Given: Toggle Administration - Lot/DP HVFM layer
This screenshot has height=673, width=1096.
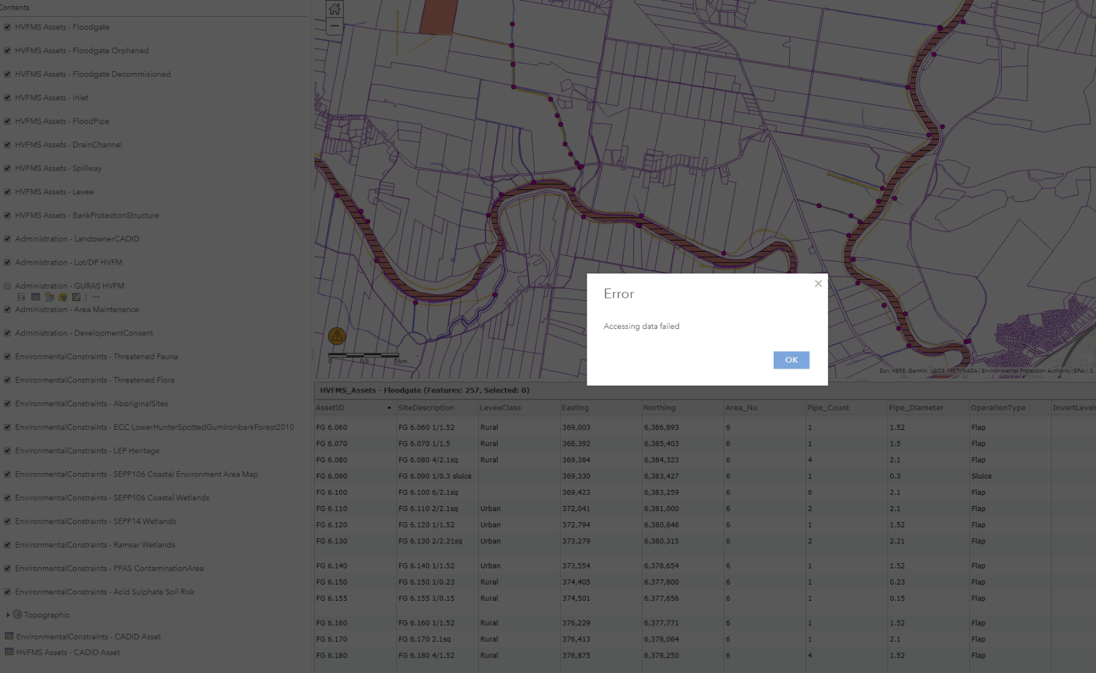Looking at the screenshot, I should click(x=7, y=262).
